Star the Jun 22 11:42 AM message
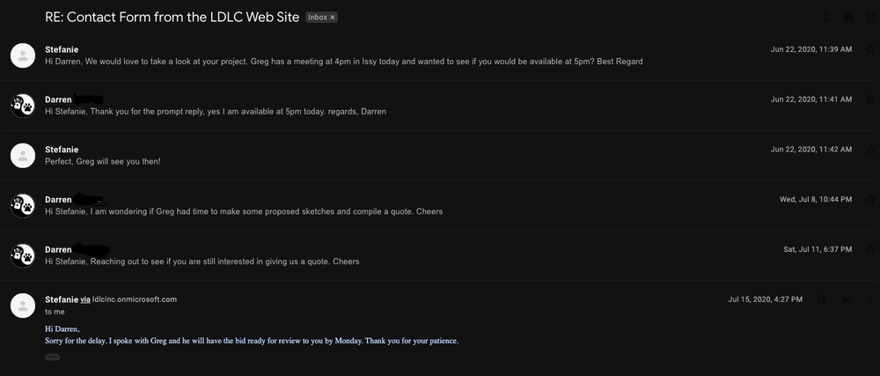880x376 pixels. [870, 150]
